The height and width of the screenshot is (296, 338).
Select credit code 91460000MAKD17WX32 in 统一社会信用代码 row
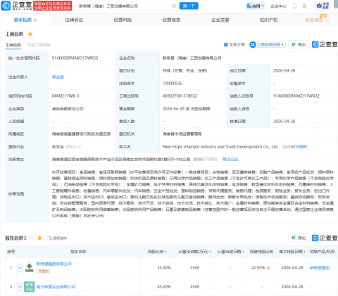click(x=75, y=58)
